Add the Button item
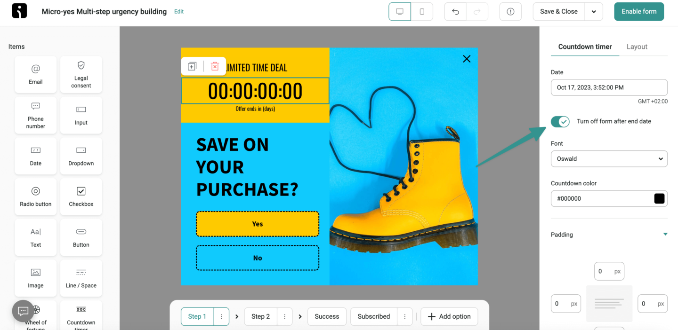Viewport: 678px width, 330px height. (81, 237)
